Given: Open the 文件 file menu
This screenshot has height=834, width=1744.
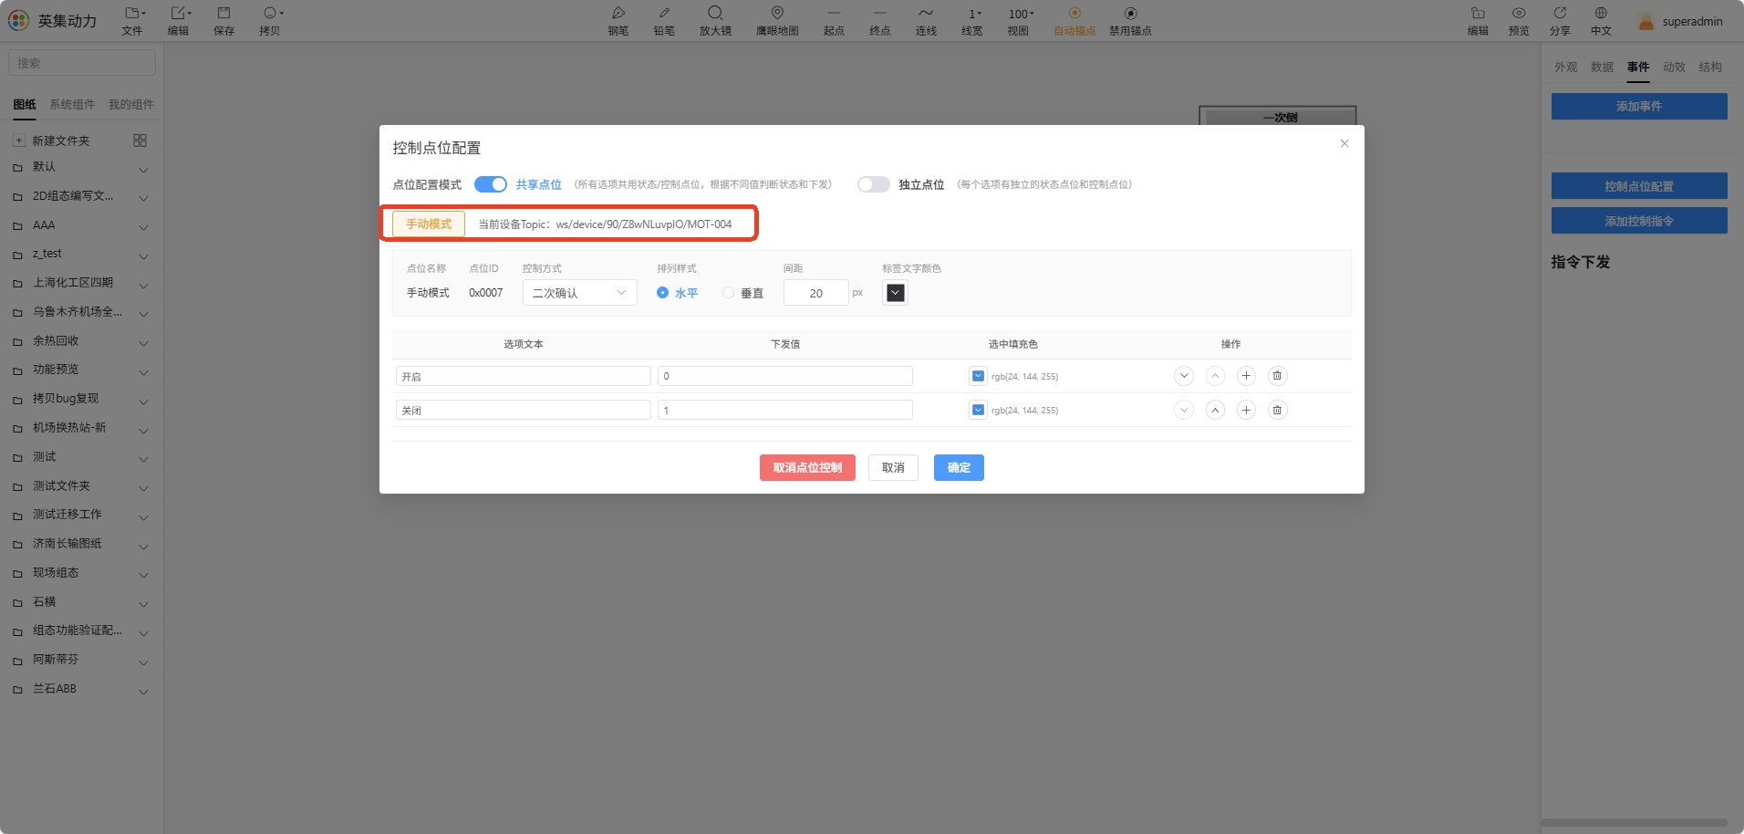Looking at the screenshot, I should click(133, 21).
